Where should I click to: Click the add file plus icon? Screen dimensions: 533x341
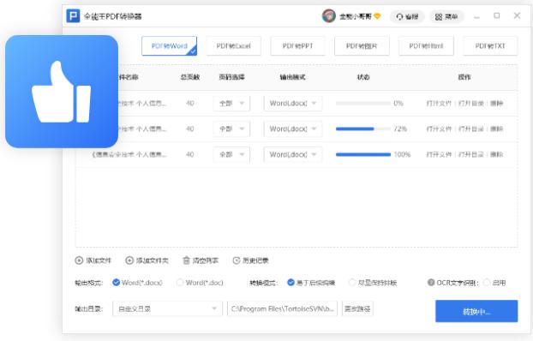tap(79, 260)
